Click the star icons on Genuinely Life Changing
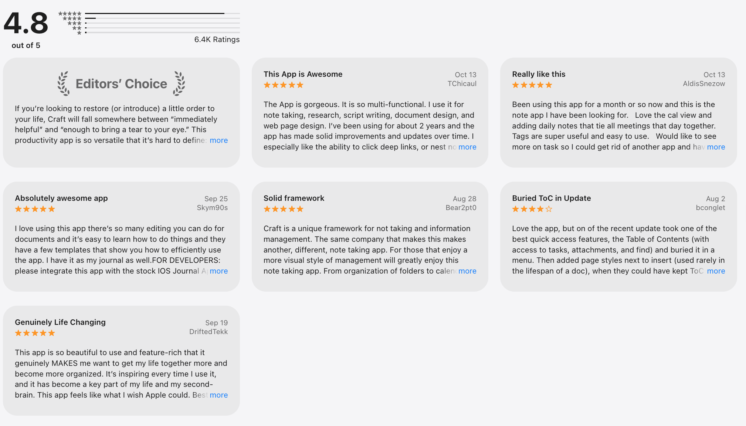This screenshot has height=426, width=746. click(34, 333)
